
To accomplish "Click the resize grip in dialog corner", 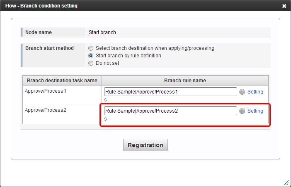I will [x=286, y=183].
